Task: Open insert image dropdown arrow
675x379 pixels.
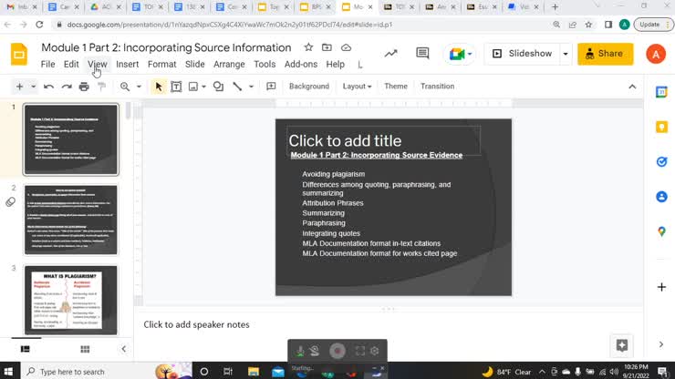Action: point(203,87)
